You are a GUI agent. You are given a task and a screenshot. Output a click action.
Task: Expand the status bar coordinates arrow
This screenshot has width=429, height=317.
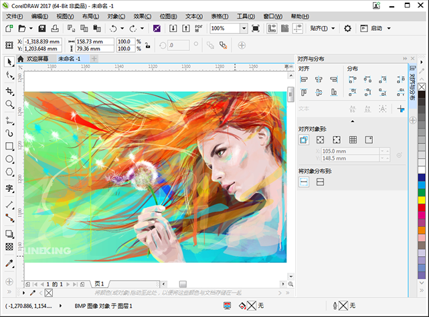(60, 306)
